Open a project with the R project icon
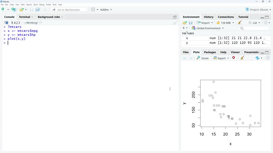Viewport: 273px width, 153px height. point(14,9)
